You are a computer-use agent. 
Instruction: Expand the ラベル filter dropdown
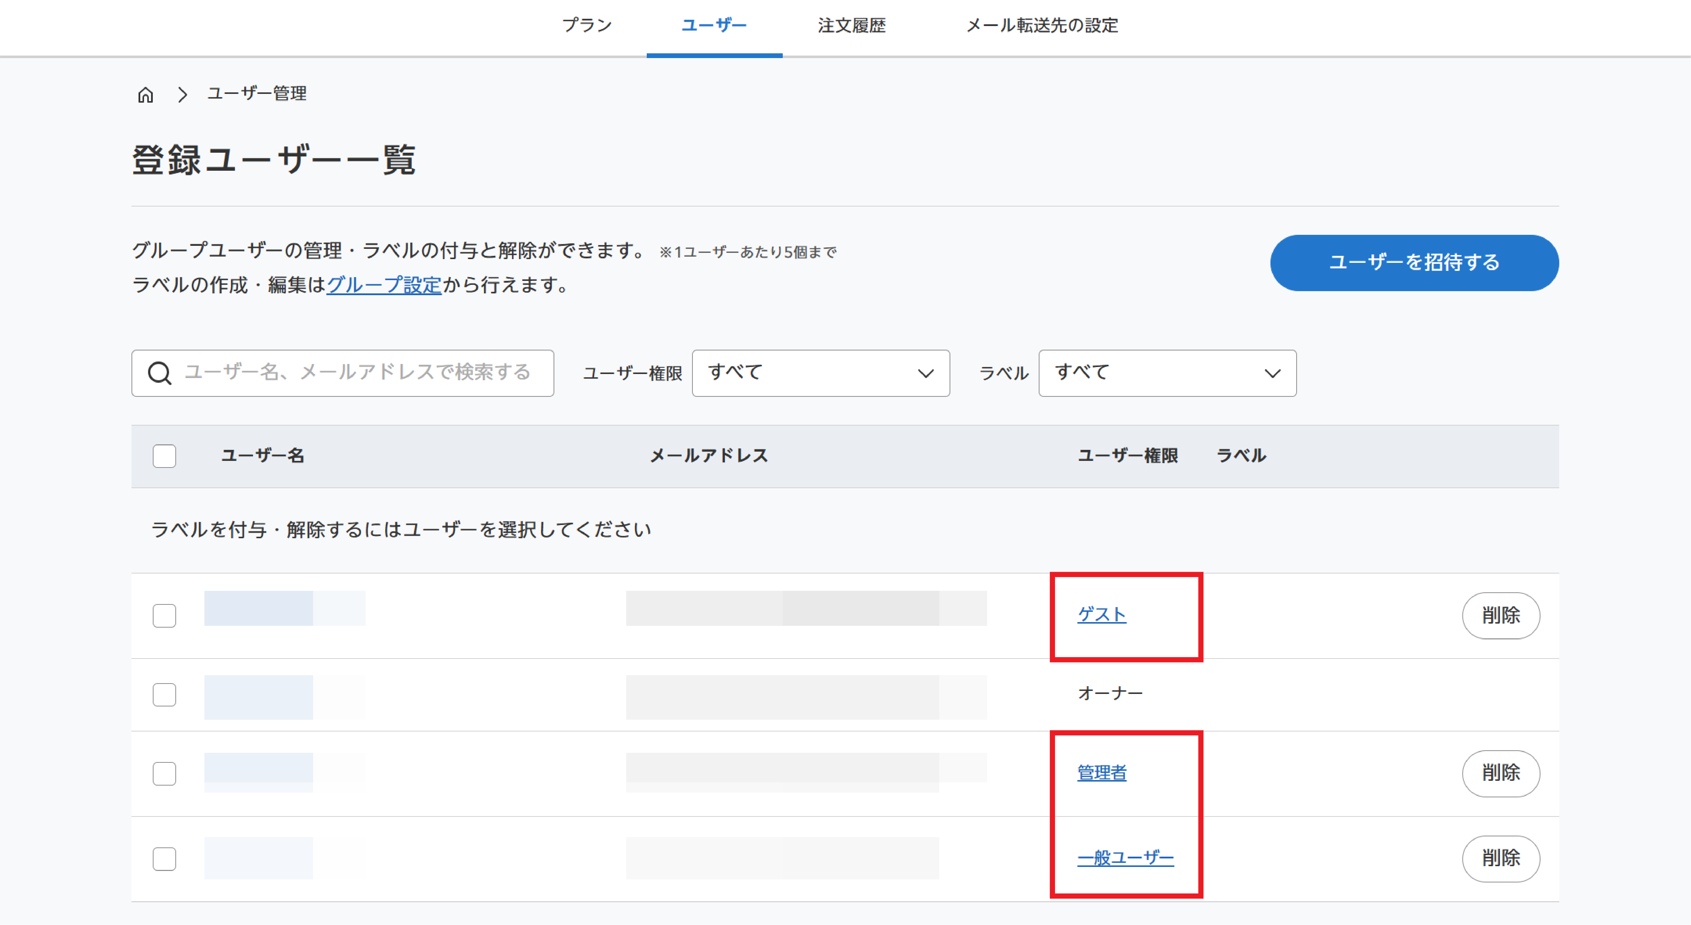1167,373
